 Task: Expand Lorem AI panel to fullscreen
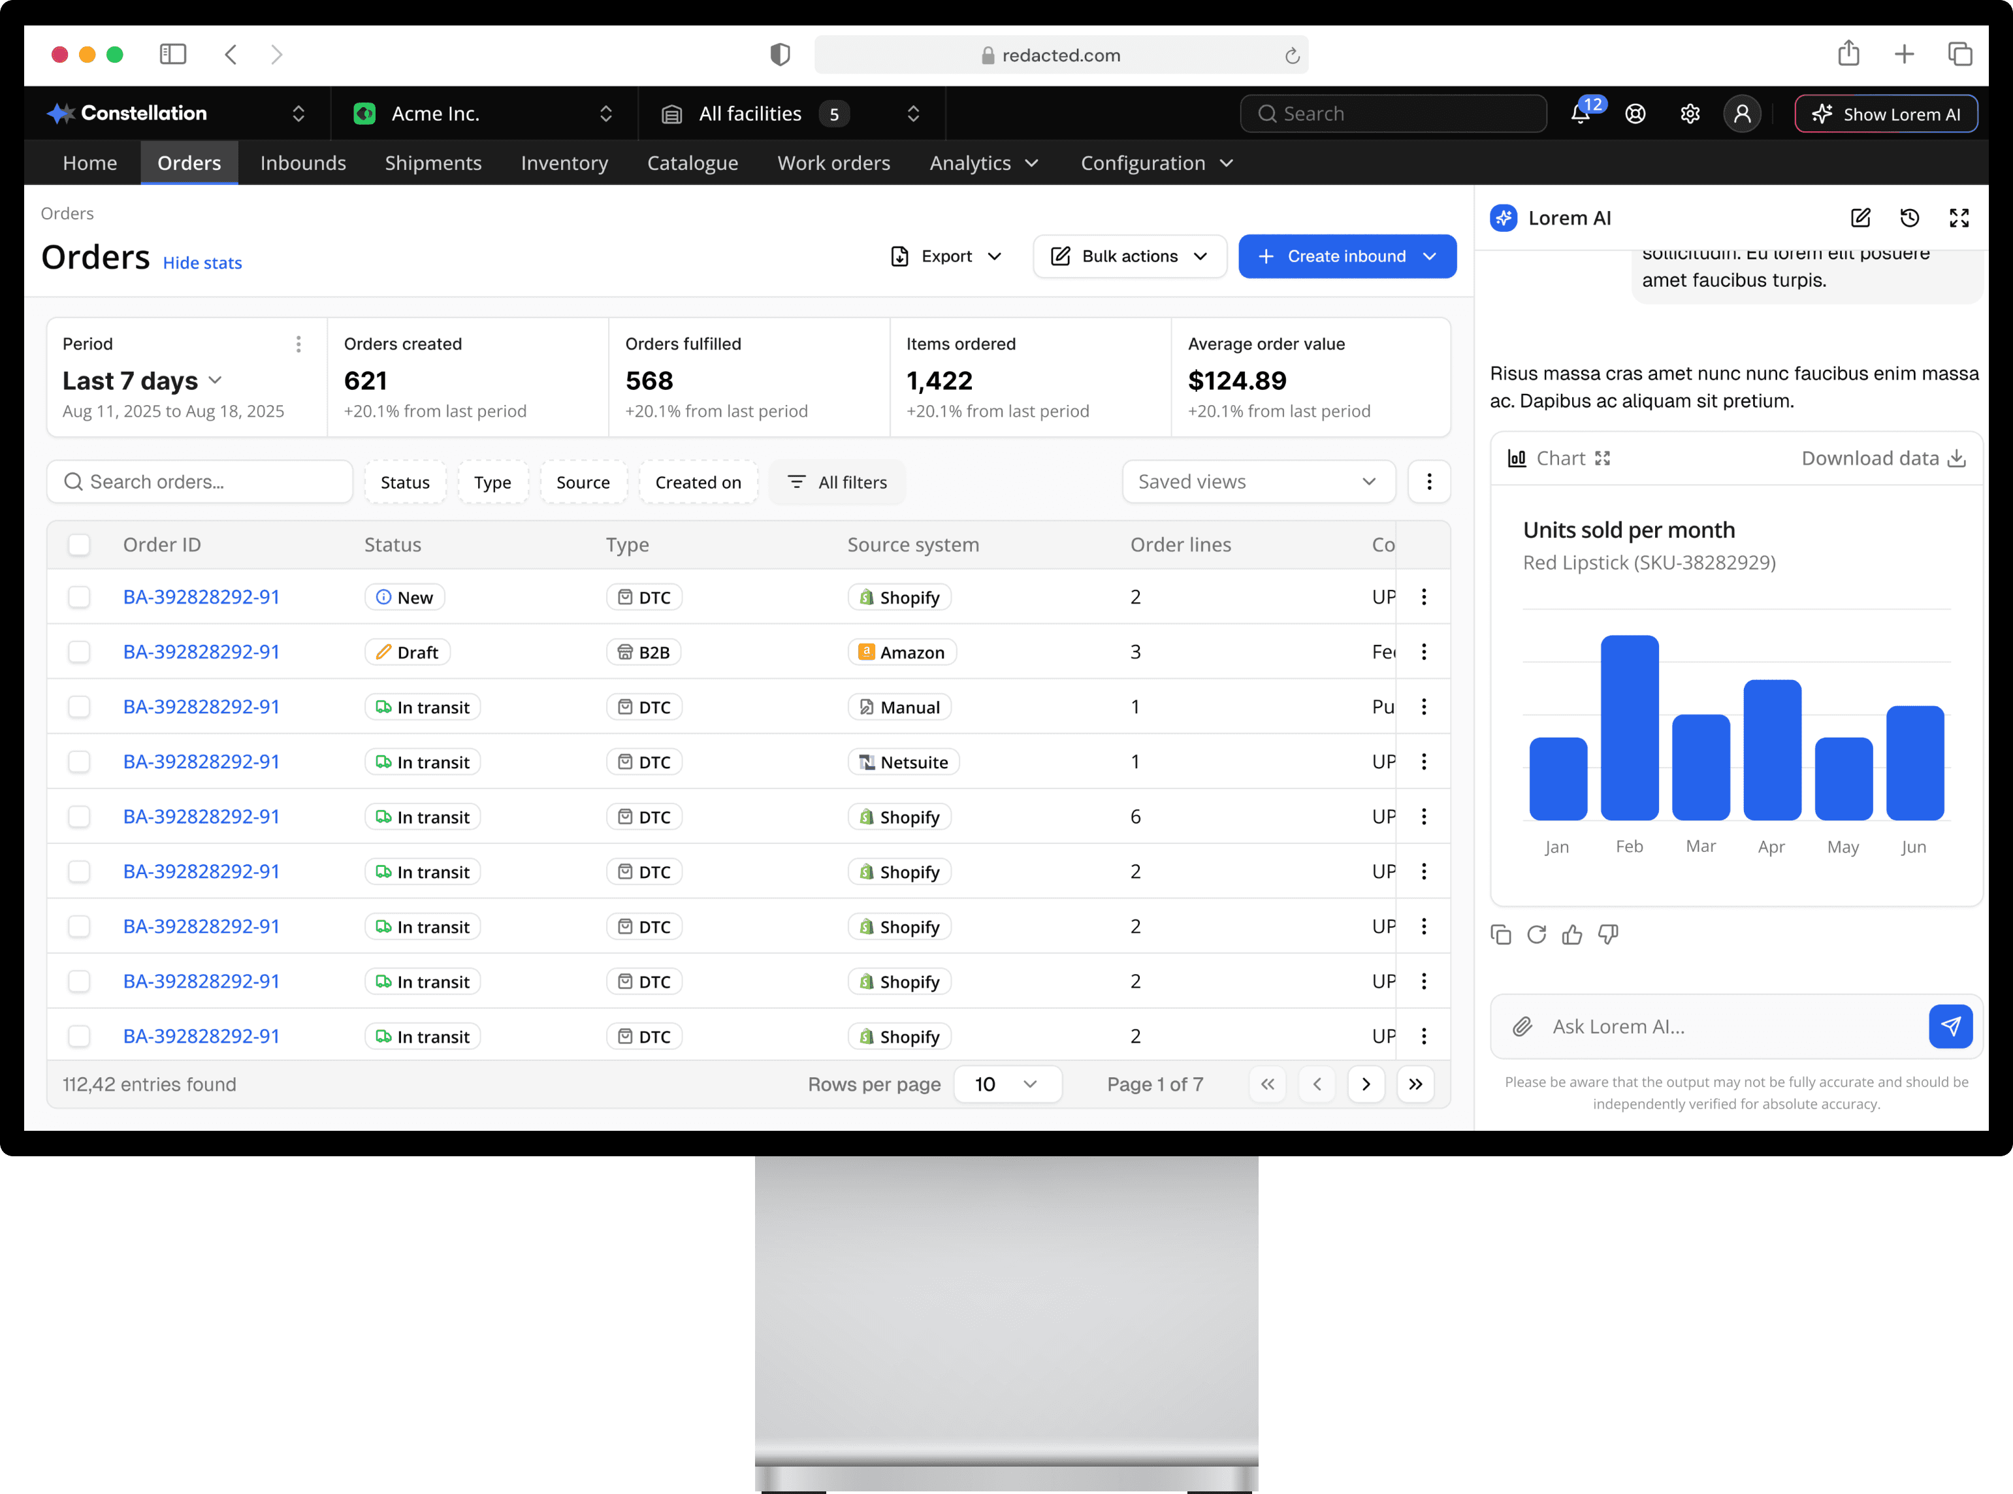click(1959, 218)
